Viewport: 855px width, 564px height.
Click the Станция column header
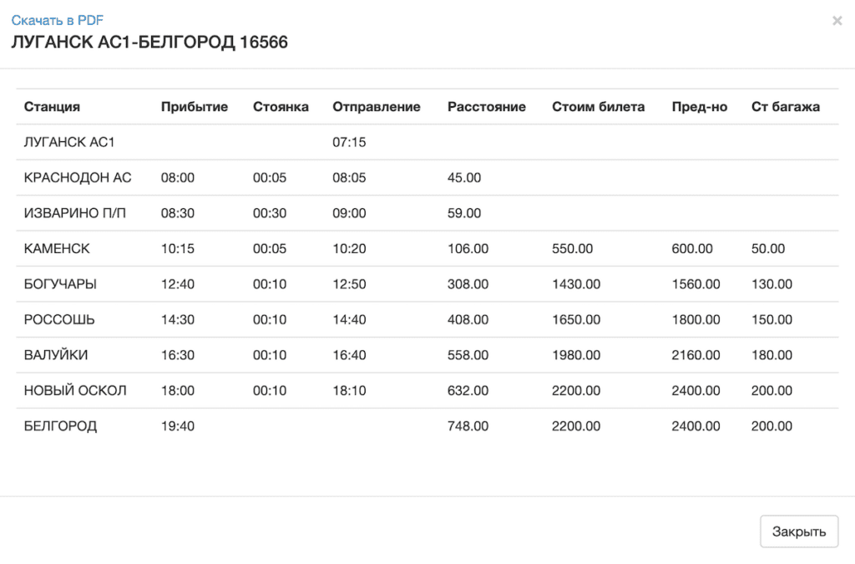point(52,107)
